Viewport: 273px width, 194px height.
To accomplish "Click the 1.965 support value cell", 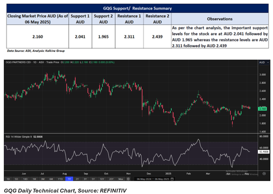I will click(103, 37).
